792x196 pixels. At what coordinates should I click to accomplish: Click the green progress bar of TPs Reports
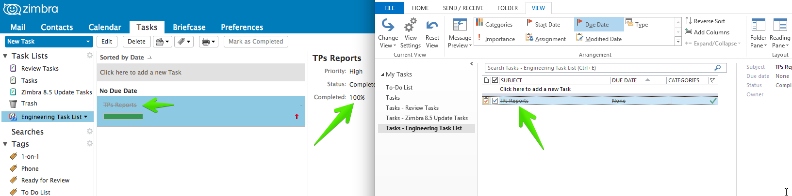[123, 116]
